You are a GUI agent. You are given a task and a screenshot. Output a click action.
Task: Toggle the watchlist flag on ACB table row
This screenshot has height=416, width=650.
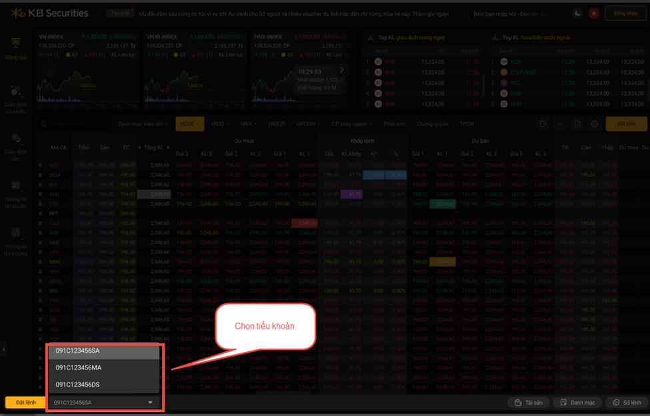tap(41, 165)
